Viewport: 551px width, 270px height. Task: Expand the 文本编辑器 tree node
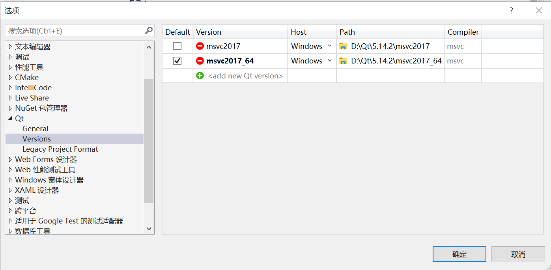(x=10, y=46)
